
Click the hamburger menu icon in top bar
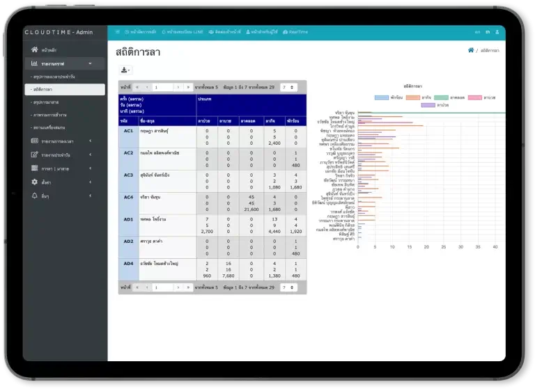118,32
